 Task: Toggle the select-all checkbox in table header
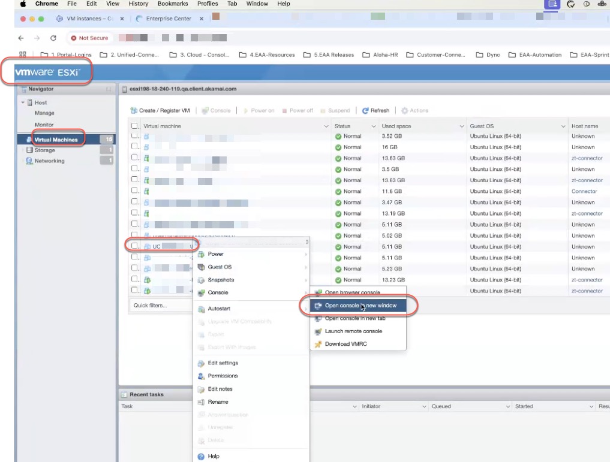(135, 126)
